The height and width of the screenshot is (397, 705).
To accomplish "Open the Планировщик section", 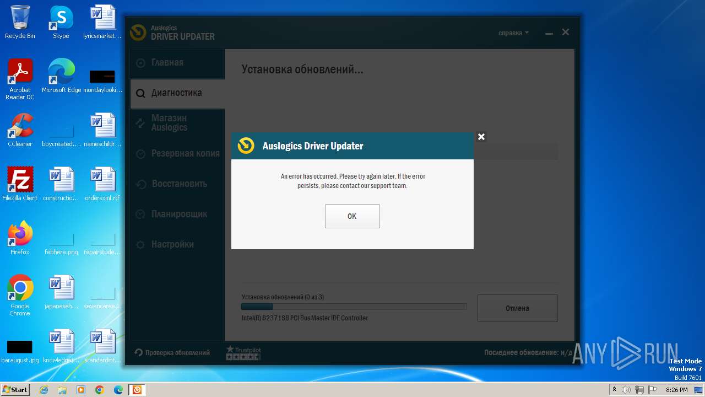I will [x=177, y=214].
